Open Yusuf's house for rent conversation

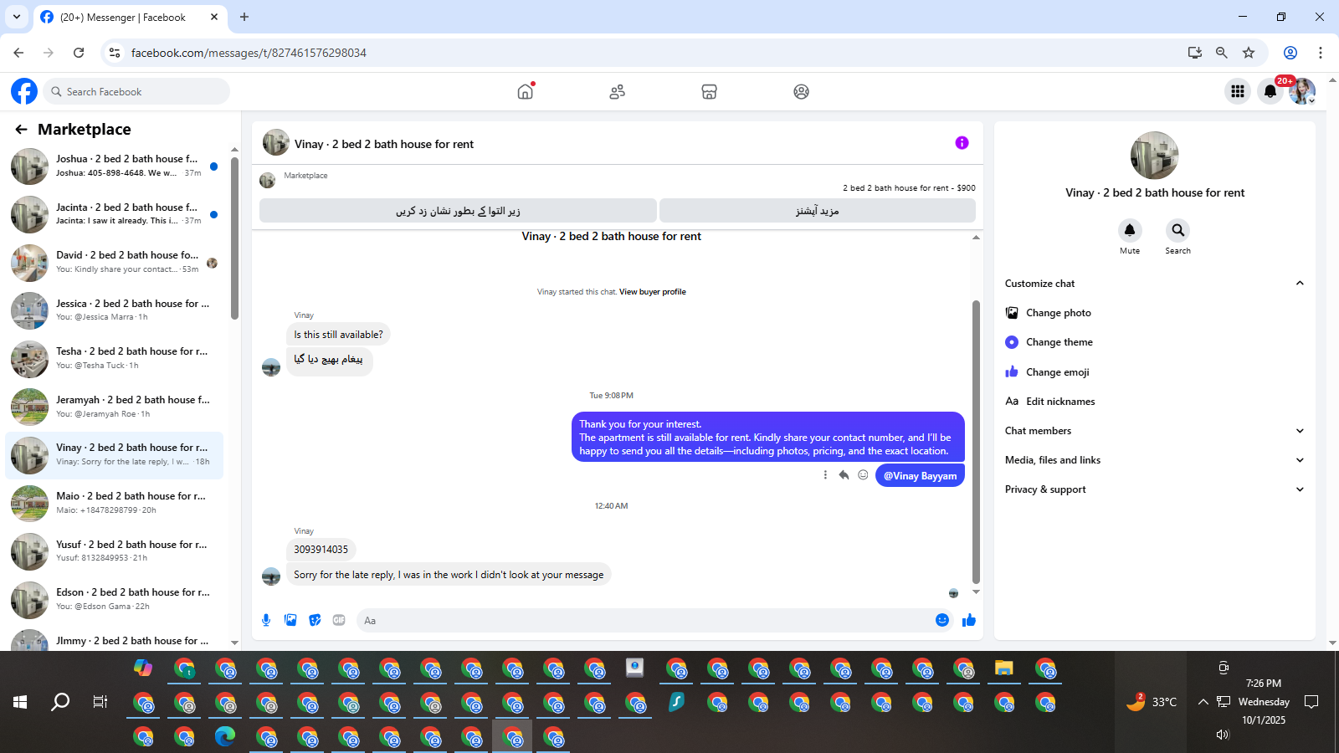point(115,551)
